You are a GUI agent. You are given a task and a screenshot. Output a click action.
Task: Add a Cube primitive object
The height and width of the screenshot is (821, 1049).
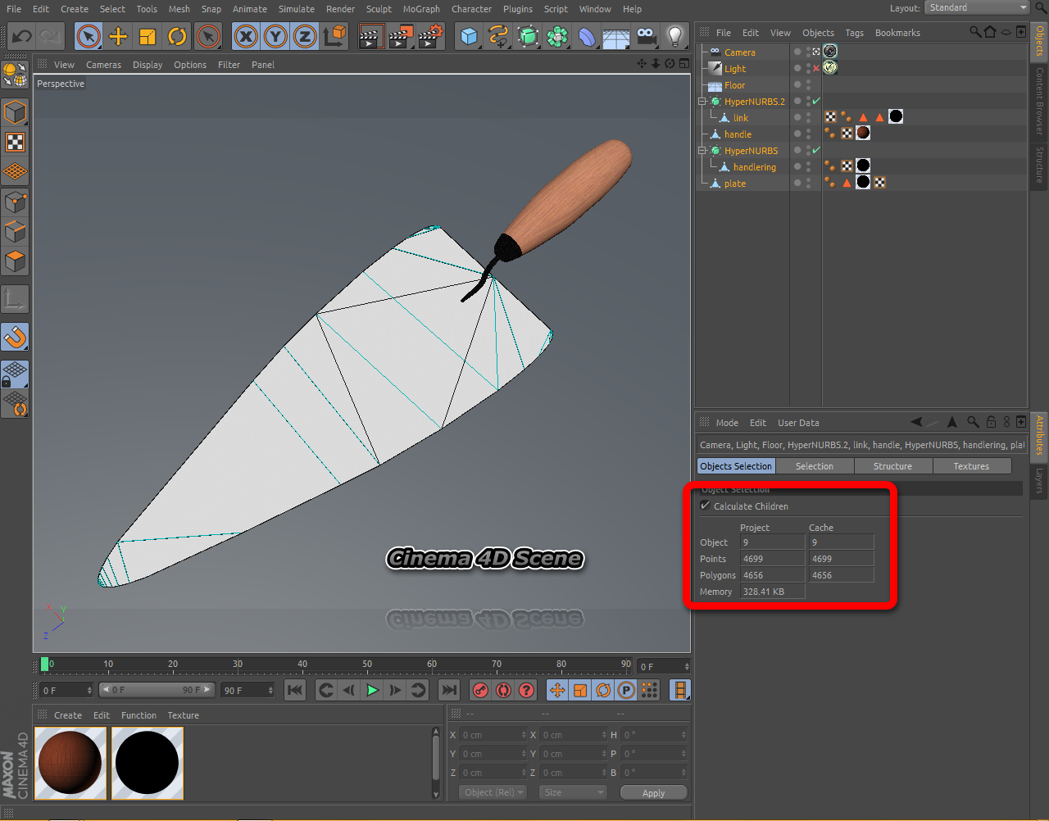point(469,37)
